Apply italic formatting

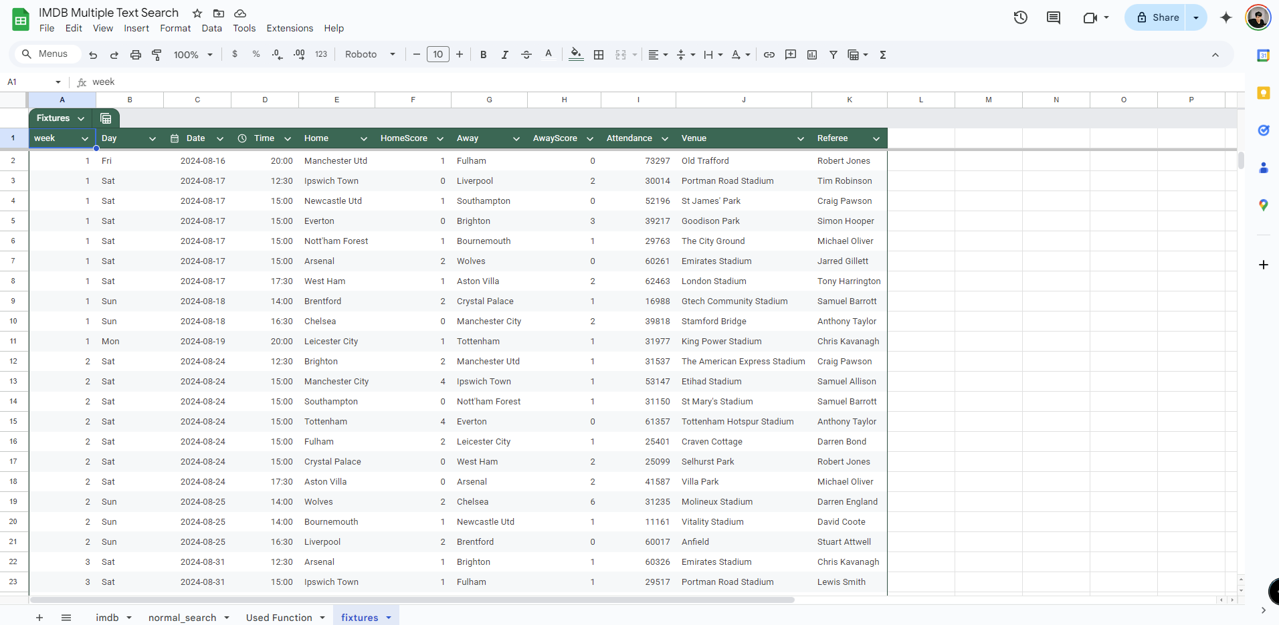click(x=505, y=55)
